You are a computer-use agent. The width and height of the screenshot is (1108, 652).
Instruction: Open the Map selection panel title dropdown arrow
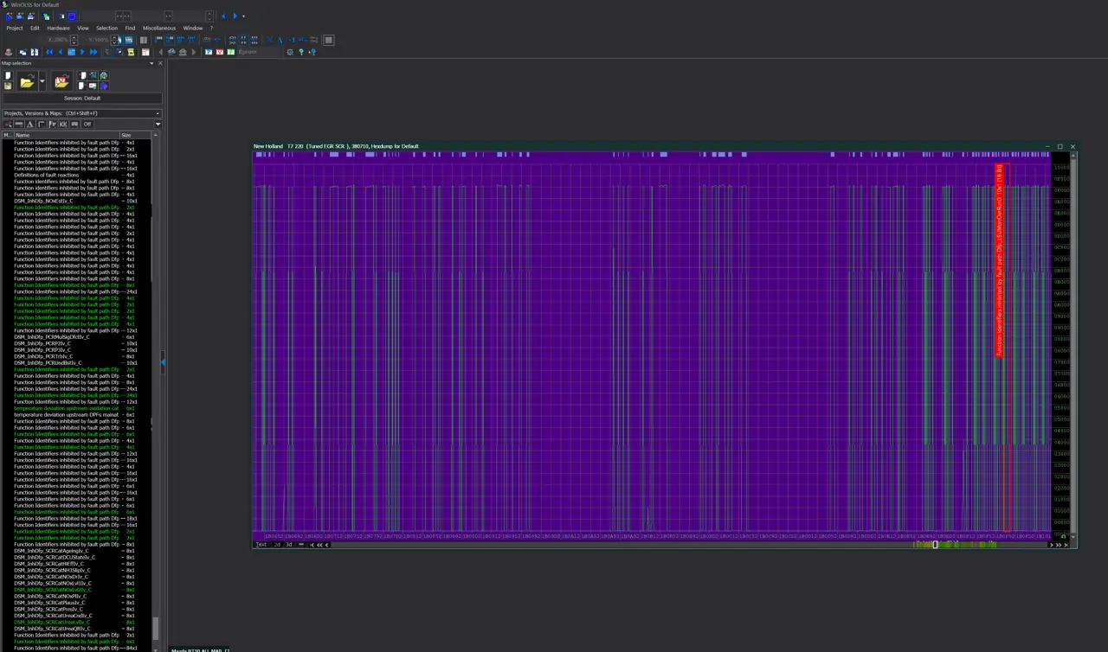(x=151, y=63)
